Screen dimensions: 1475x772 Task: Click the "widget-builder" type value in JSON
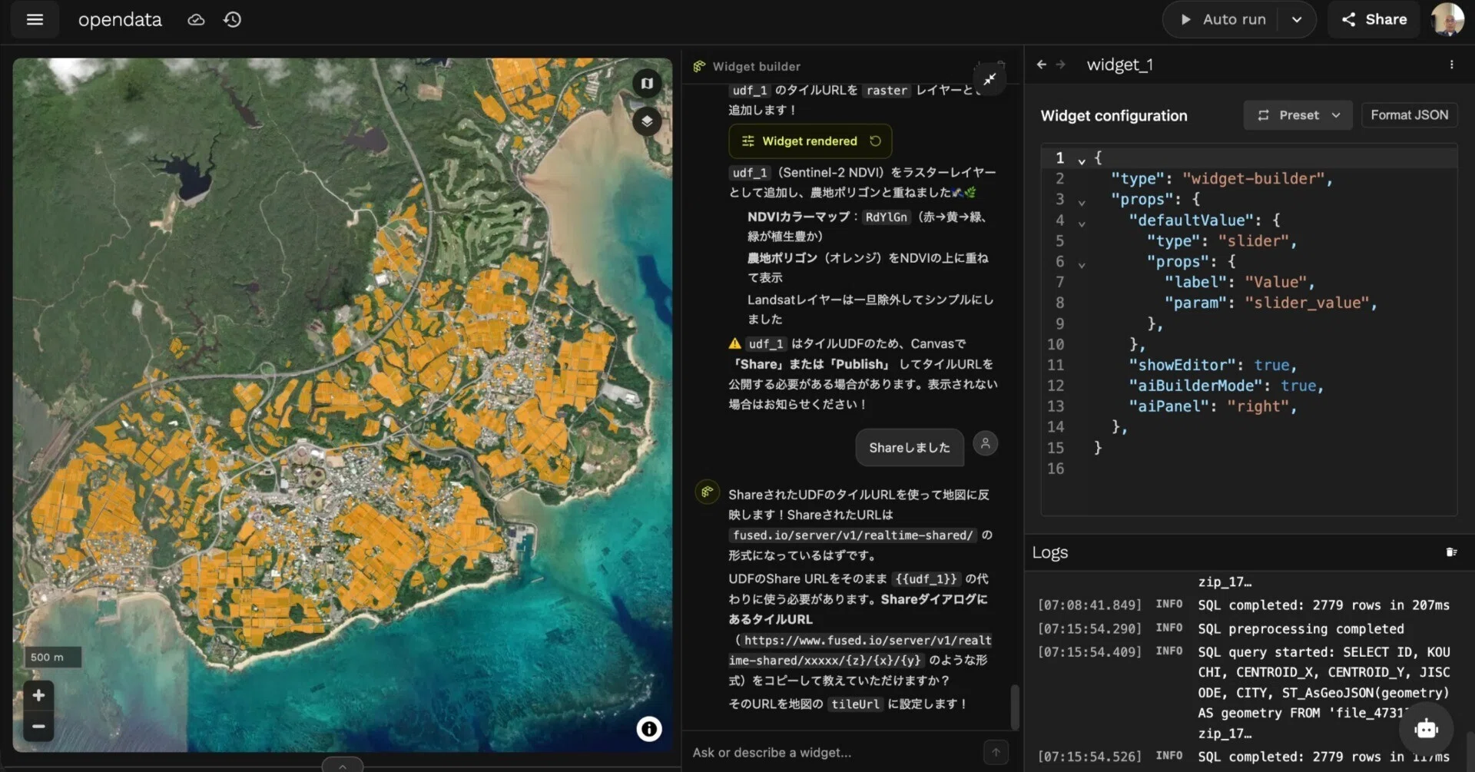pos(1253,179)
